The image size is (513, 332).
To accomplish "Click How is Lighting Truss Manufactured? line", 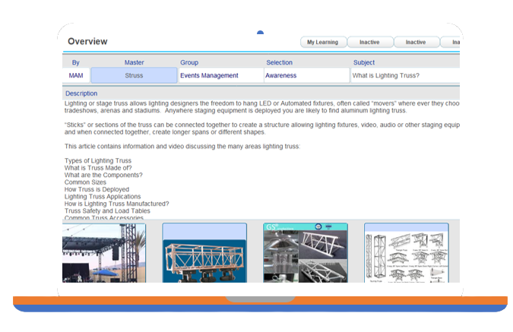I will pos(117,204).
